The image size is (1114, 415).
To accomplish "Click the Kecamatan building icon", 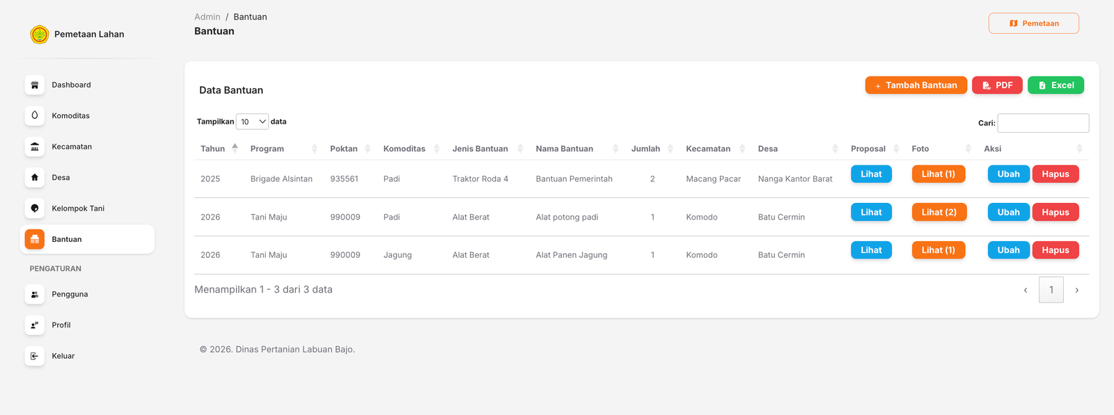I will [x=35, y=147].
